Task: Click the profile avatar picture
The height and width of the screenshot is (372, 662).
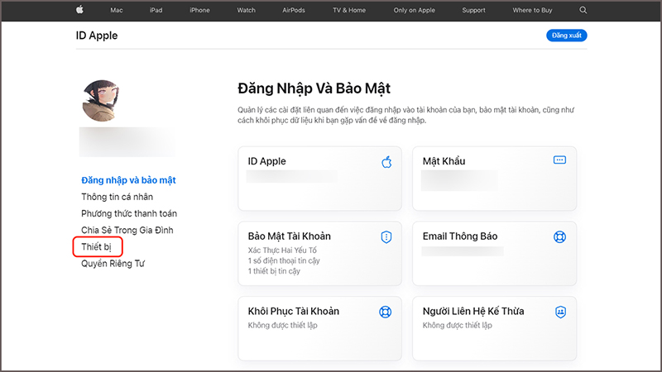Action: point(100,101)
